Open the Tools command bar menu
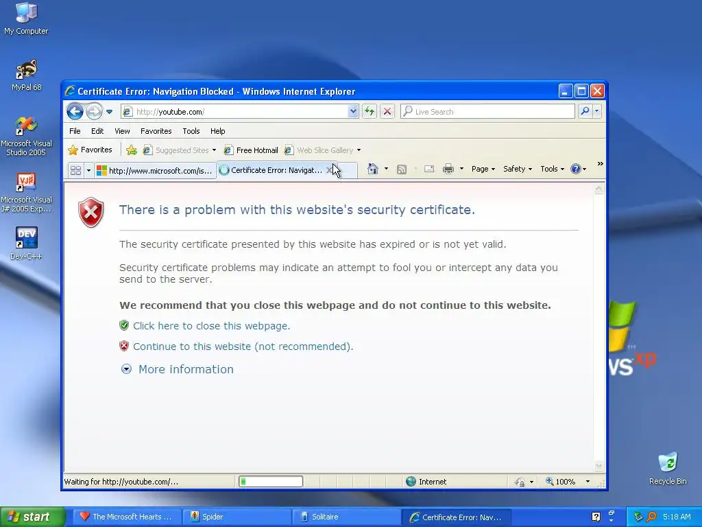The height and width of the screenshot is (527, 702). 552,169
